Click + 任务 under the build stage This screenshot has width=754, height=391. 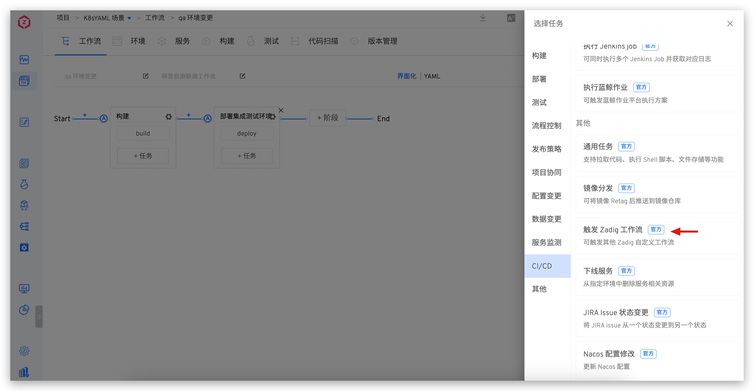point(143,156)
